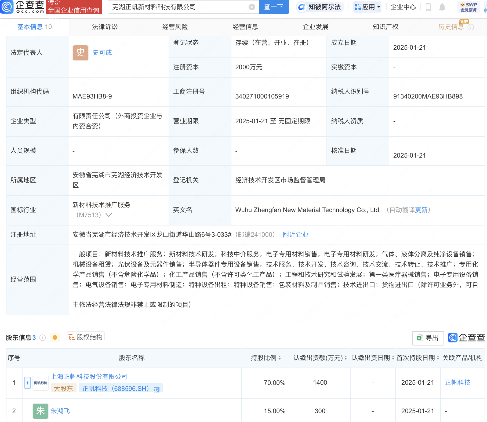Click 更新 link after English name
The height and width of the screenshot is (422, 487).
click(421, 210)
